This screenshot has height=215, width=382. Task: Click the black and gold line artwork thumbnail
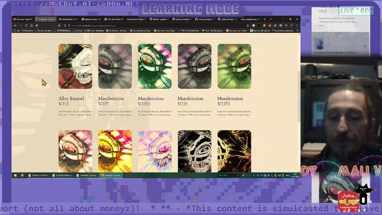coord(234,151)
